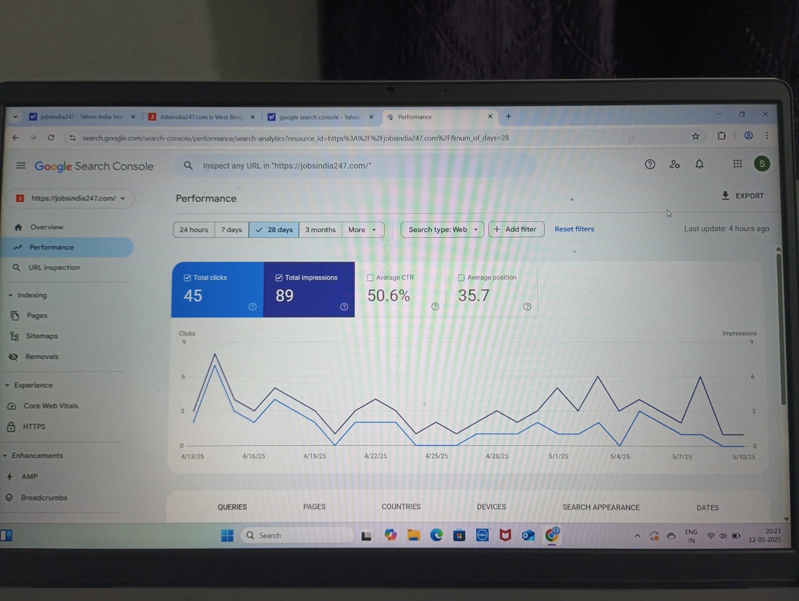Open the Google apps grid
The width and height of the screenshot is (799, 601).
pyautogui.click(x=738, y=164)
